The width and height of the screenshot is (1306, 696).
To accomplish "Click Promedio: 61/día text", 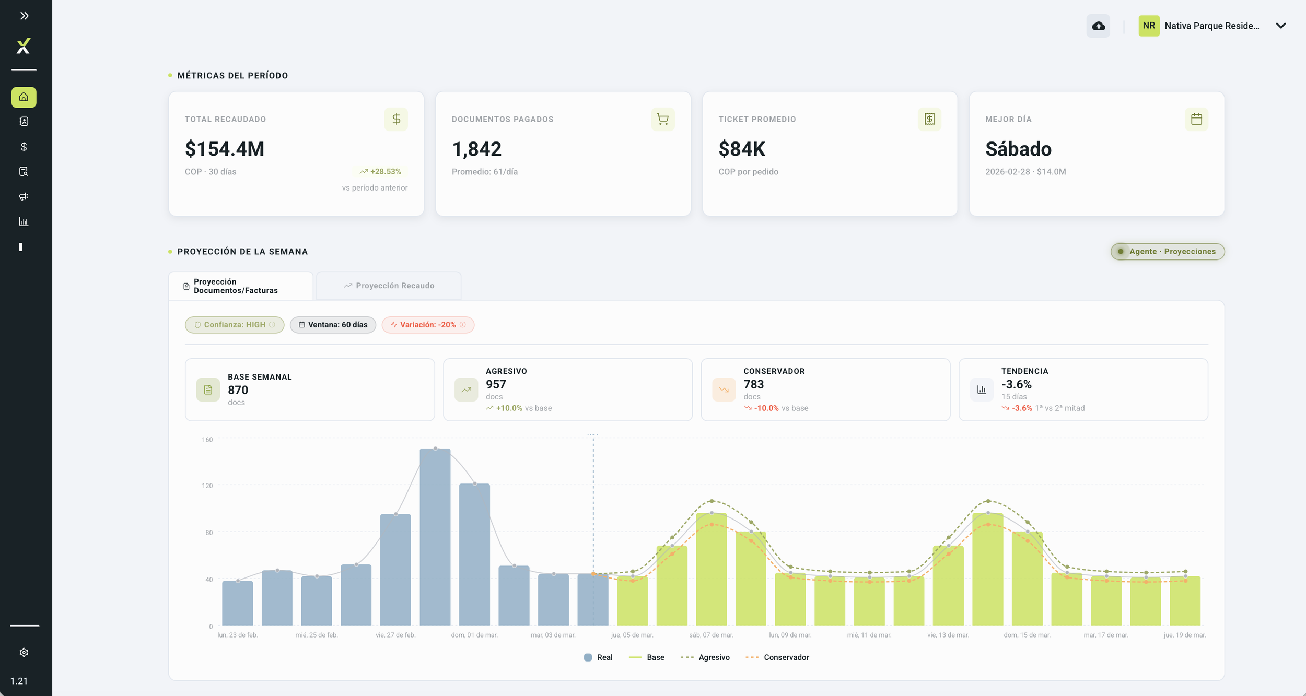I will coord(485,172).
